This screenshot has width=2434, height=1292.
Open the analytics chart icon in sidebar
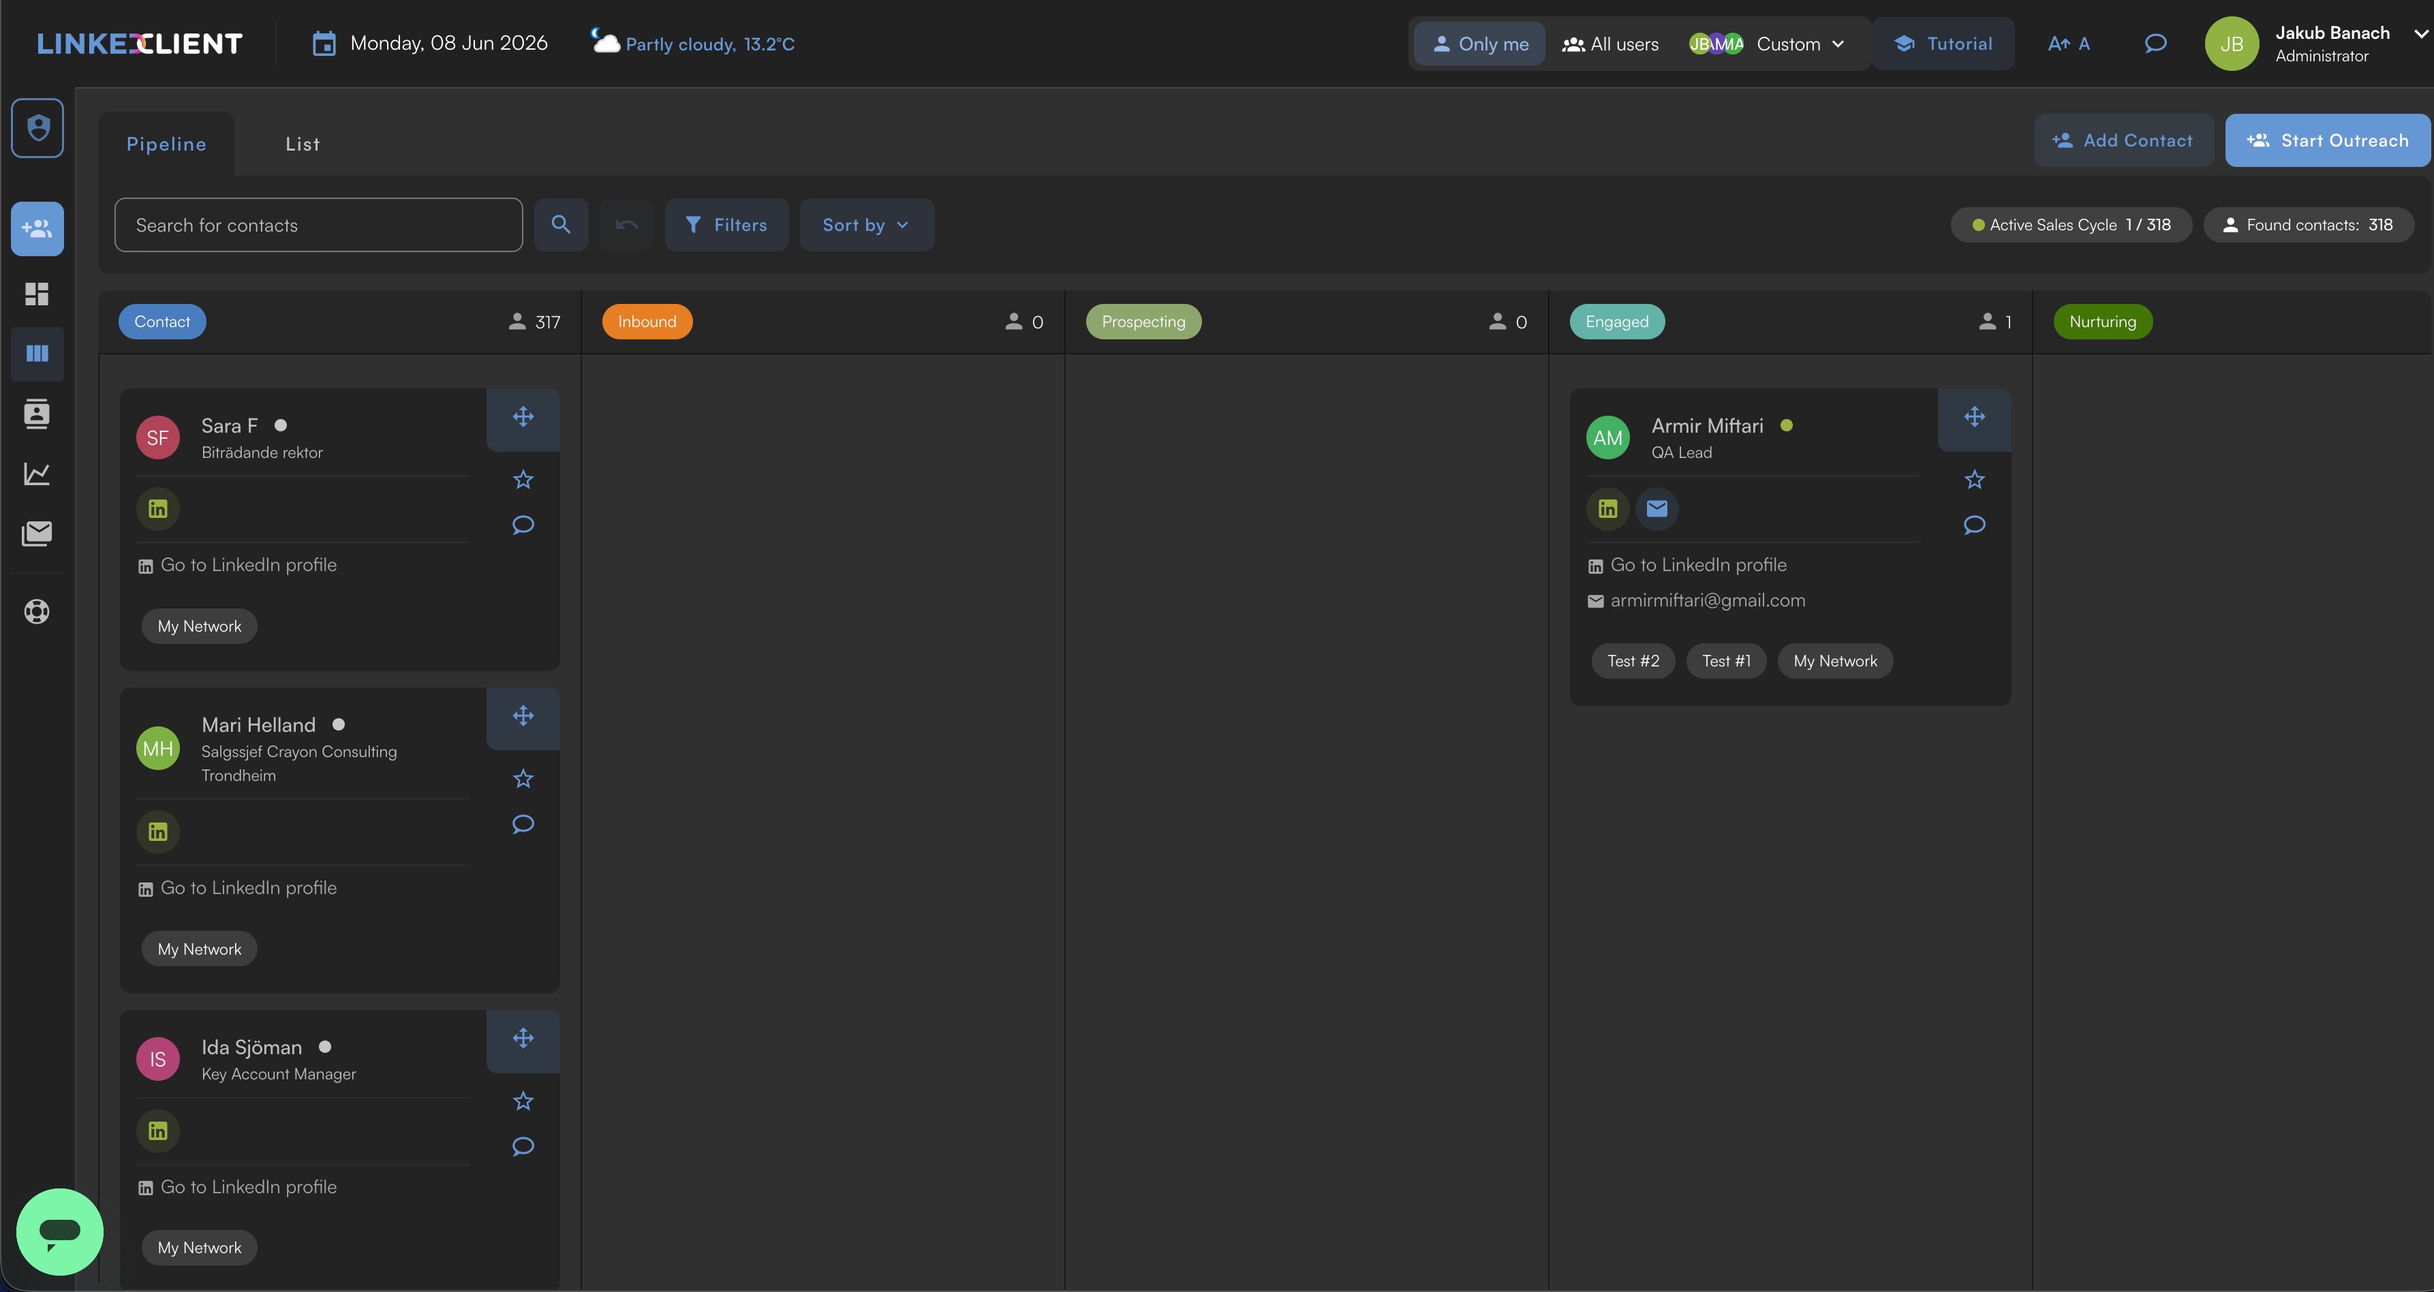(x=37, y=474)
